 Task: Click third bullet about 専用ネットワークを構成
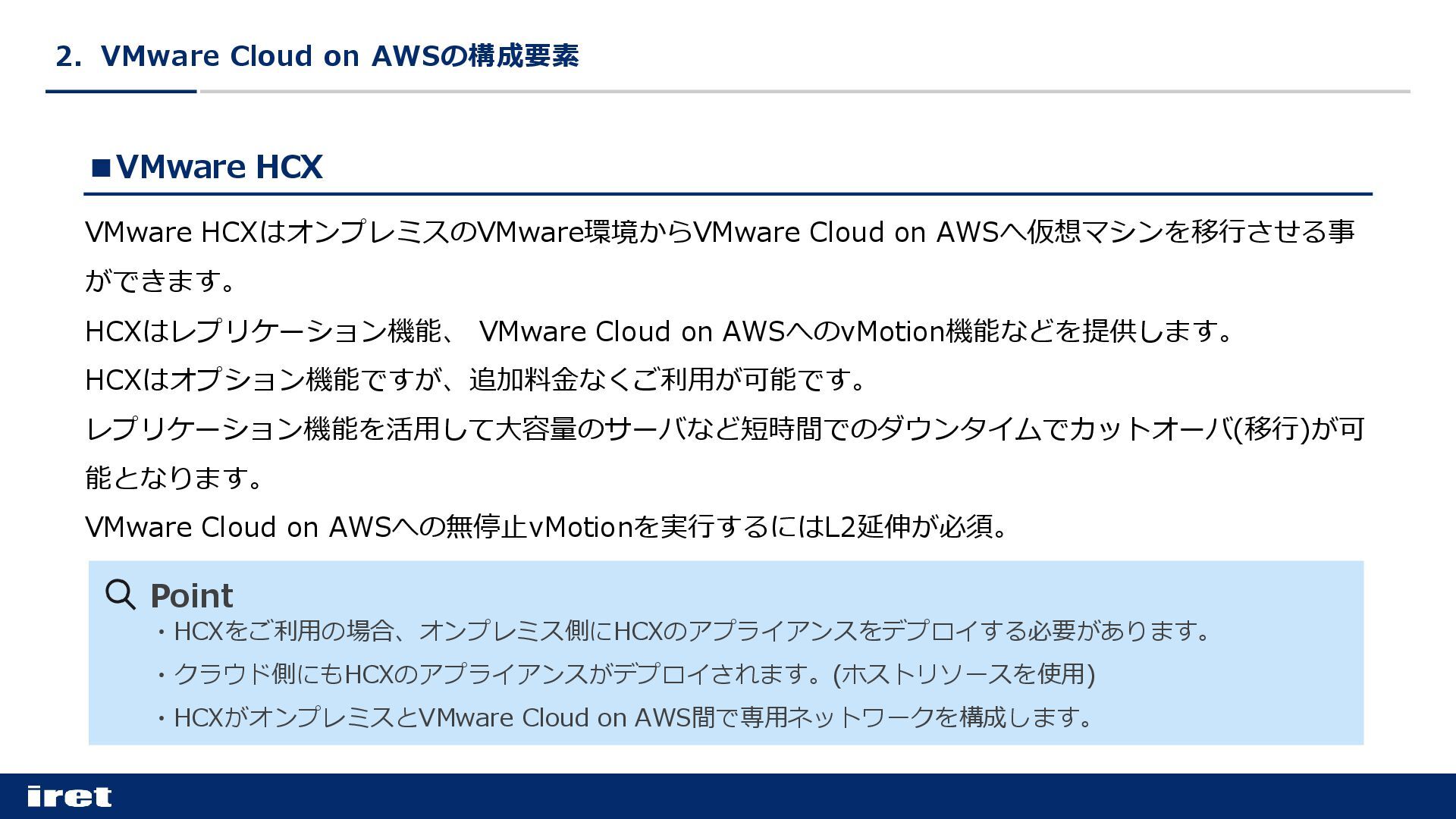(x=624, y=717)
